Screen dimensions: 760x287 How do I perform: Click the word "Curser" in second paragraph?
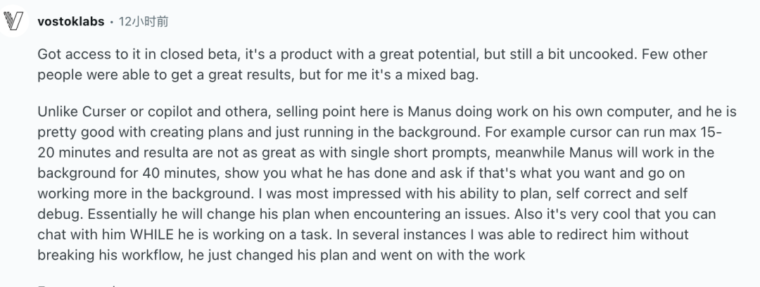pyautogui.click(x=104, y=112)
